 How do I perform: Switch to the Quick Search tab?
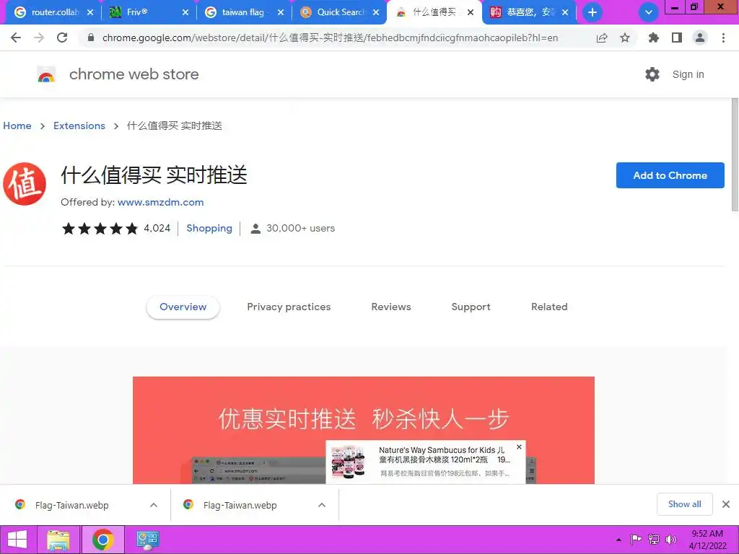(338, 12)
